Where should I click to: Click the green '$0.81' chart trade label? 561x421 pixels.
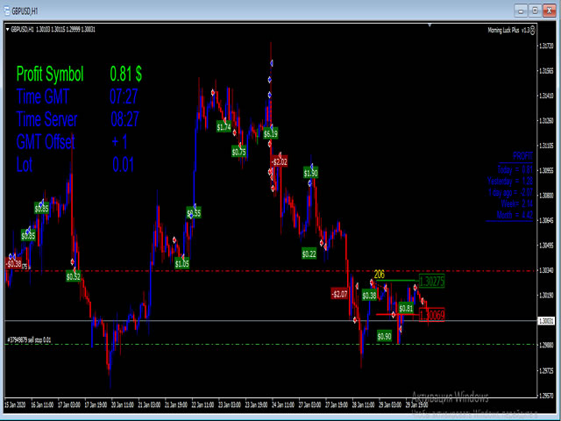pos(406,308)
